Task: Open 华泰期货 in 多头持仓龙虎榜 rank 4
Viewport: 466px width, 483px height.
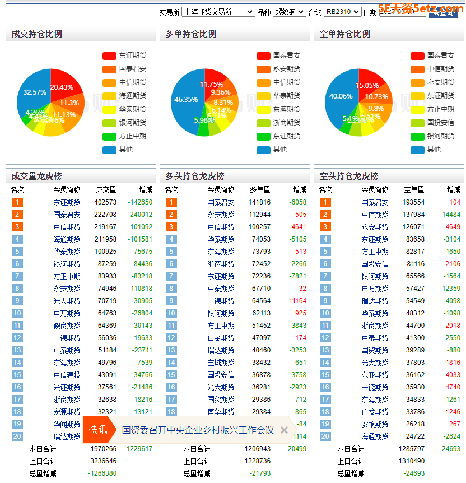Action: pos(221,239)
